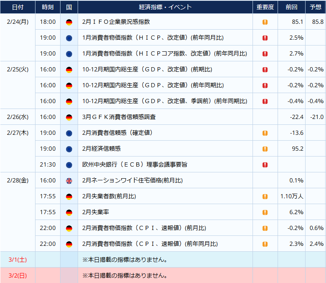The height and width of the screenshot is (283, 326).
Task: Click the 2月経済信頼感 event text
Action: [x=101, y=149]
